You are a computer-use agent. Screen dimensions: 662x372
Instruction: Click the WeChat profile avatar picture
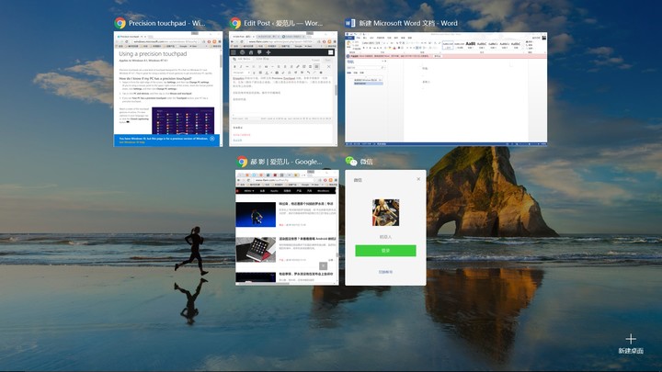[385, 212]
